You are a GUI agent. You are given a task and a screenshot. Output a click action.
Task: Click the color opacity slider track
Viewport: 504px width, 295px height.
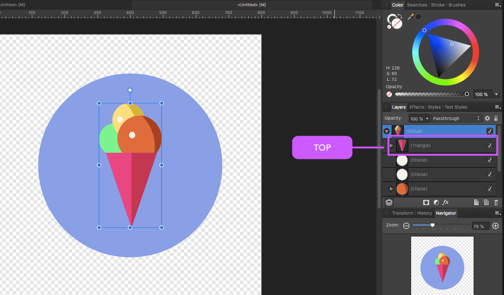coord(430,94)
